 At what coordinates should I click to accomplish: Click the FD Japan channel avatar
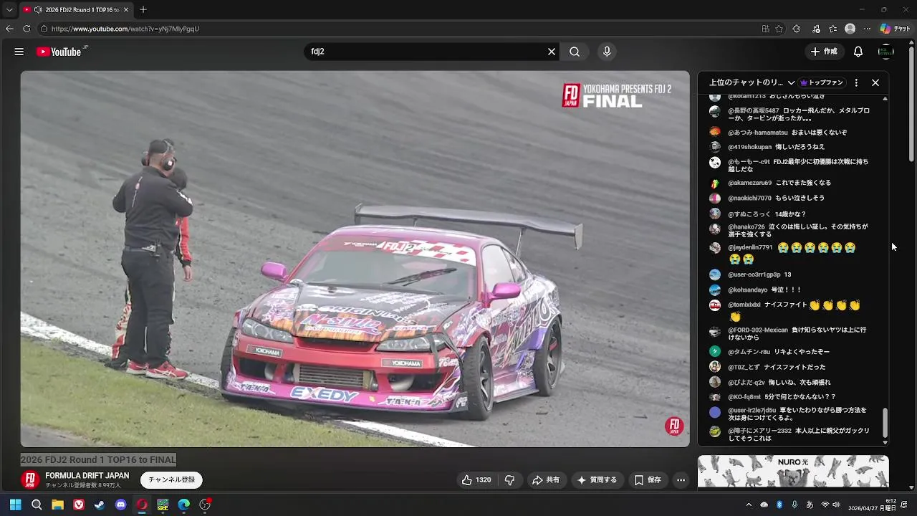coord(30,480)
